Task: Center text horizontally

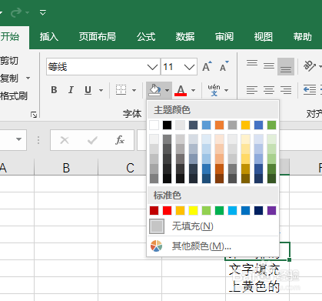Action: coord(269,90)
